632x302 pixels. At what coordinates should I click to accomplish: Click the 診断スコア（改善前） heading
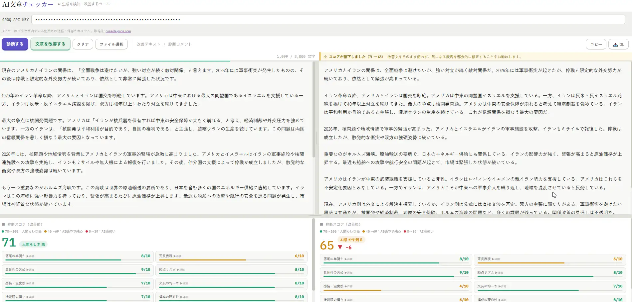[25, 225]
